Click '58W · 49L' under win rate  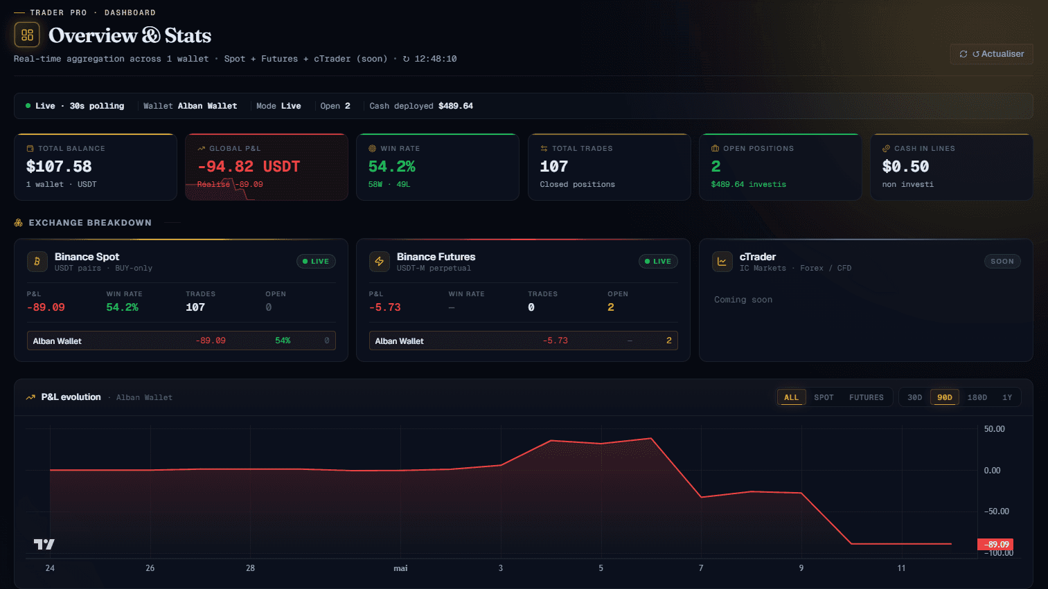pos(389,185)
